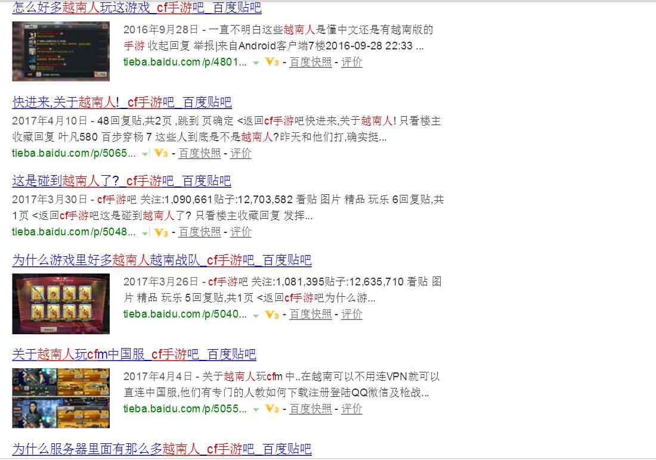Viewport: 656px width, 460px height.
Task: Expand the URL options arrow in the third result
Action: tap(144, 232)
